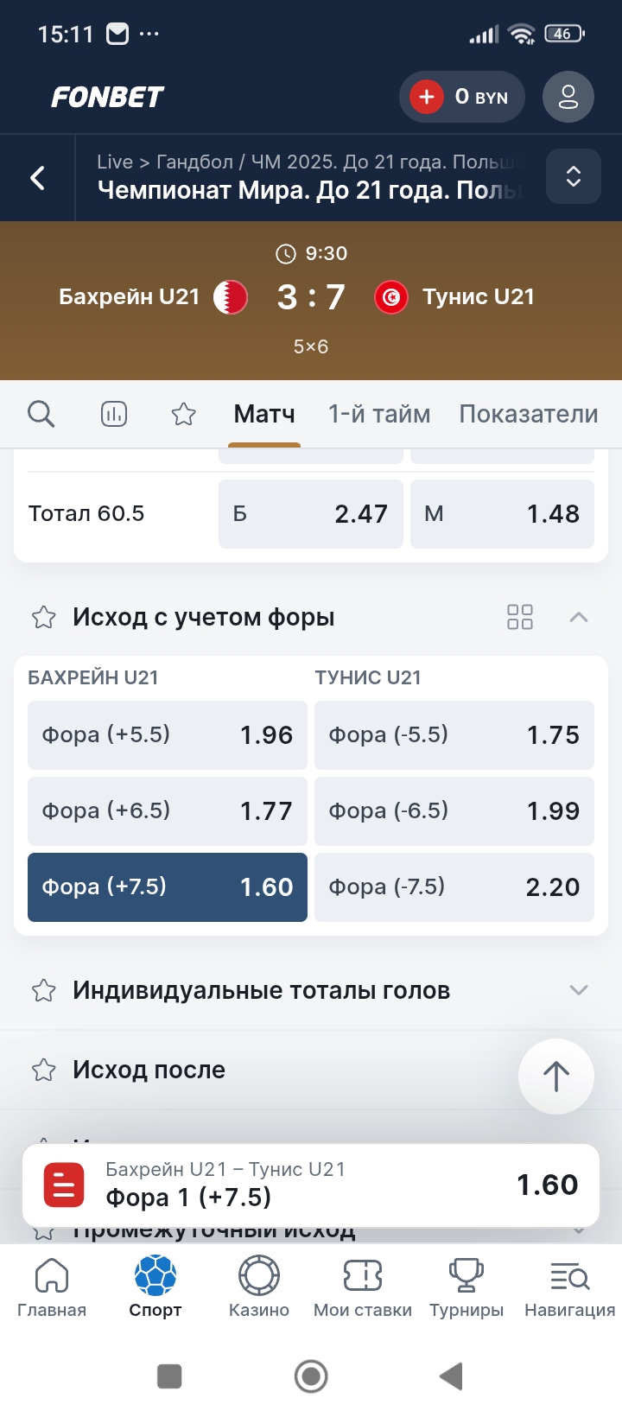Favorite the Исход с учетом форы market
This screenshot has width=622, height=1417.
[x=43, y=617]
